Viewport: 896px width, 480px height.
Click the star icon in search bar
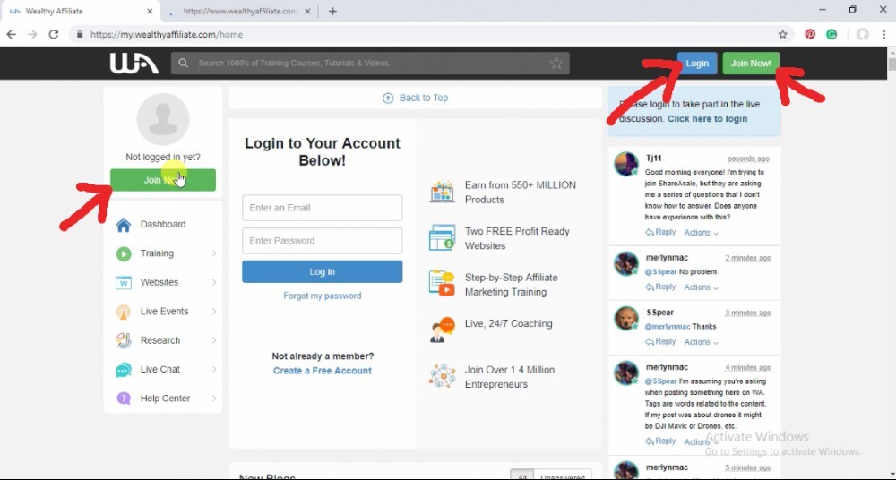(x=556, y=64)
